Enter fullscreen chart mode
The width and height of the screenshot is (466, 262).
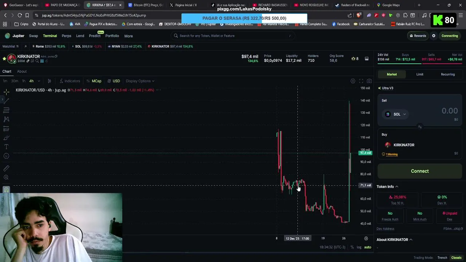coord(361,81)
